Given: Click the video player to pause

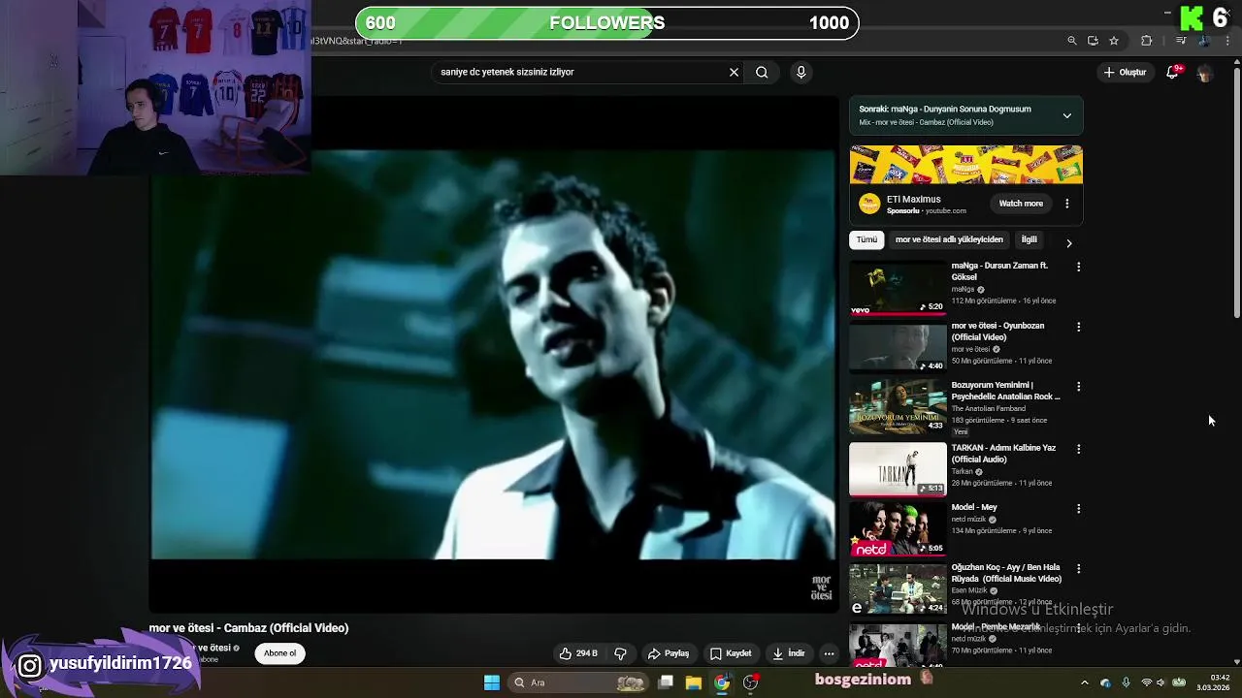Looking at the screenshot, I should coord(493,354).
